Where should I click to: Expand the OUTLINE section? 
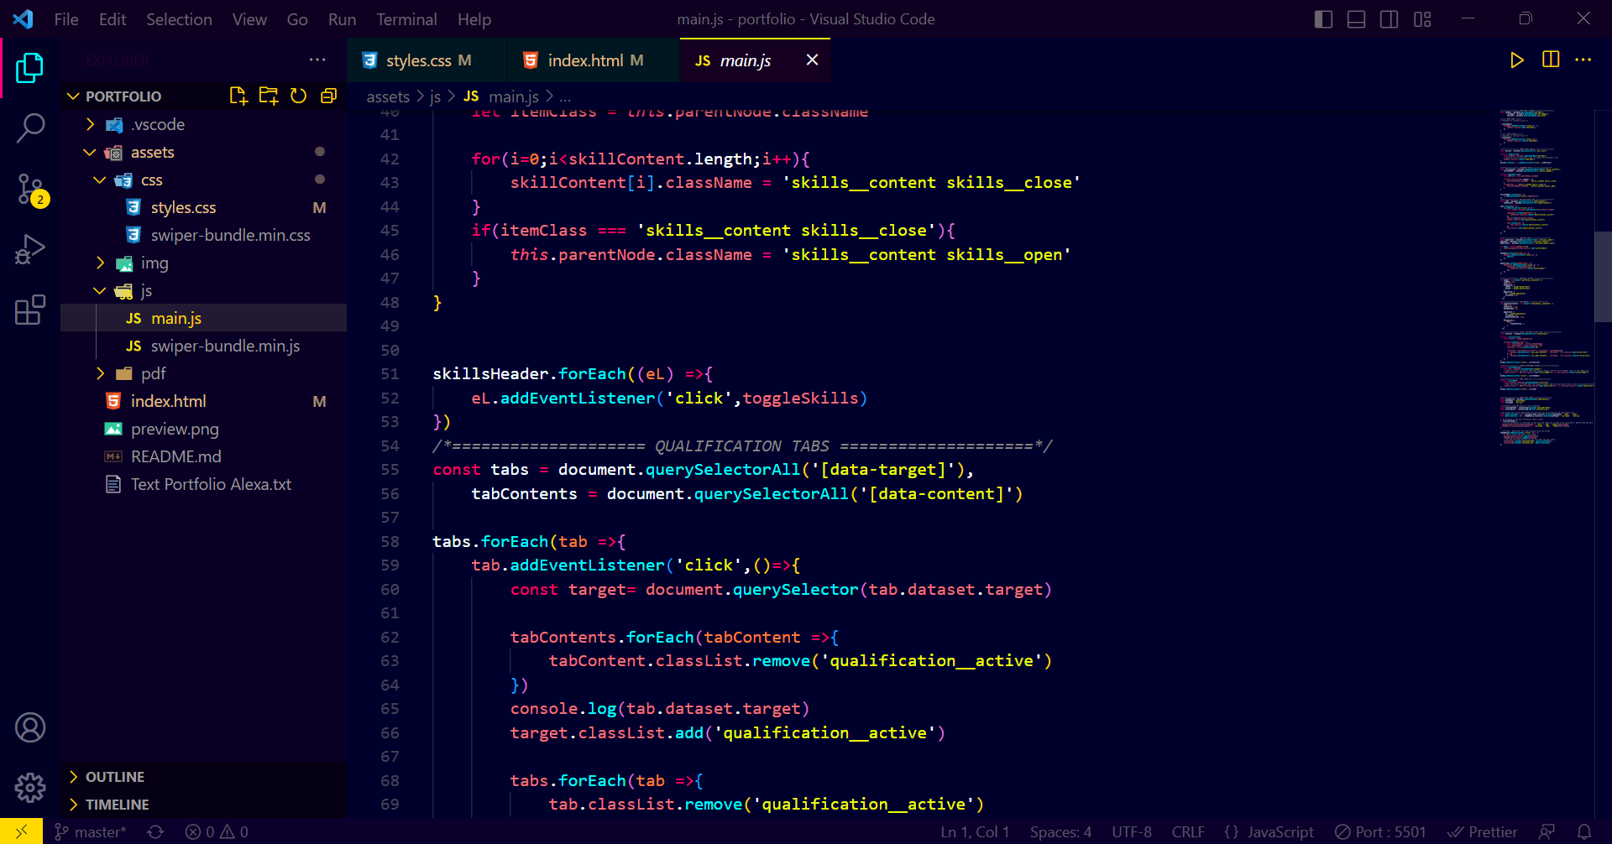click(203, 777)
